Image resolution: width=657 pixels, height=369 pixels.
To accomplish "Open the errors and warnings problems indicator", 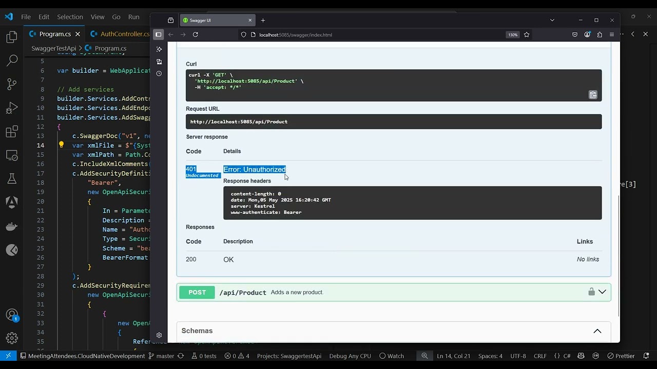I will (237, 356).
